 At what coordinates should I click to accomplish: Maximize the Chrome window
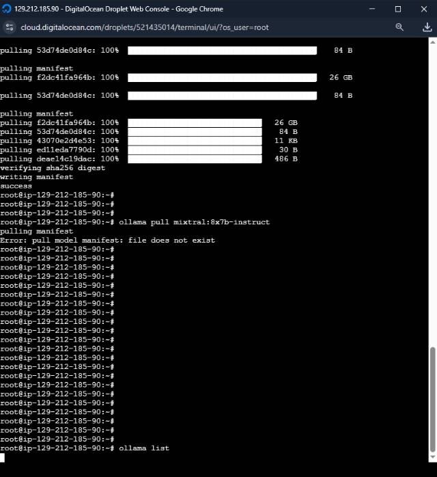click(x=398, y=9)
